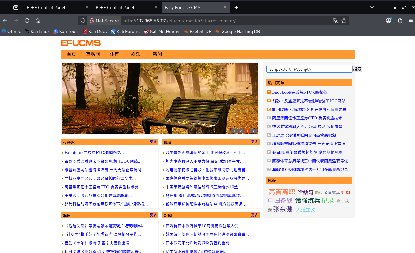Select the highlighted slide 3 indicator
The width and height of the screenshot is (415, 253).
(247, 131)
